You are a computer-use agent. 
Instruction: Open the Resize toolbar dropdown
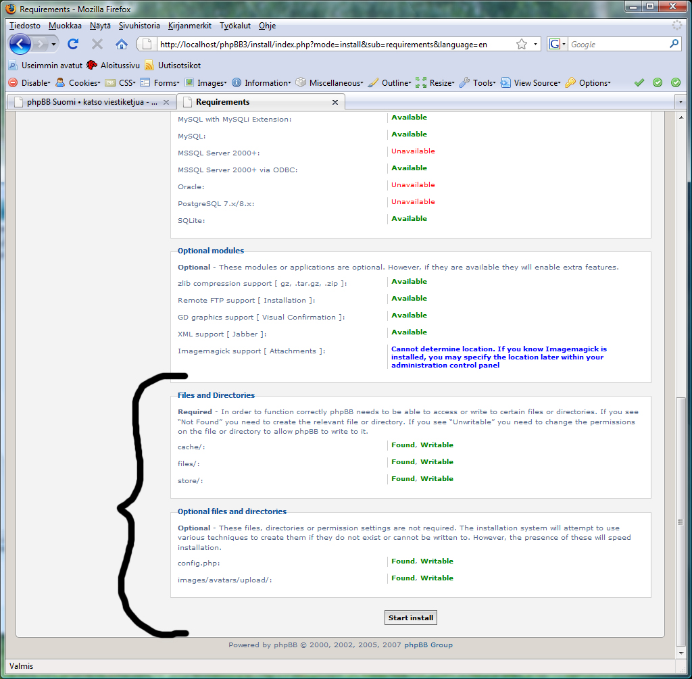coord(435,83)
